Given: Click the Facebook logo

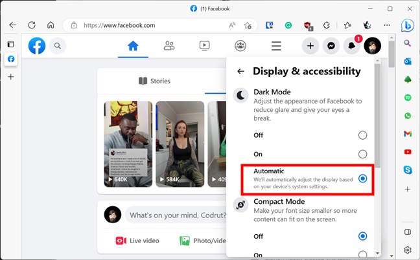Looking at the screenshot, I should coord(37,46).
